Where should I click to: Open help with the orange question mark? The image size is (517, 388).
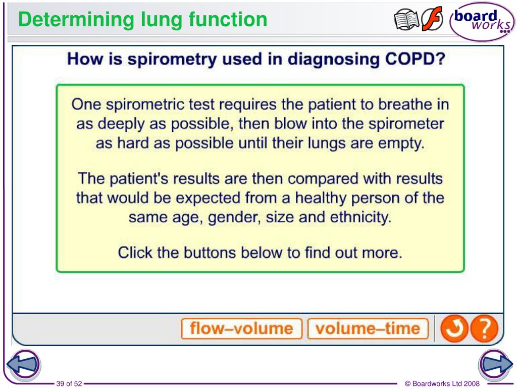coord(484,328)
